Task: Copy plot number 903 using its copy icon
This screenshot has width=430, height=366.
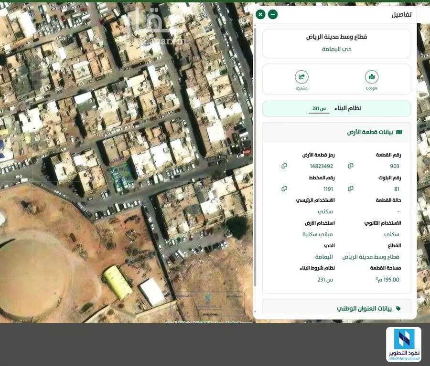Action: [350, 165]
